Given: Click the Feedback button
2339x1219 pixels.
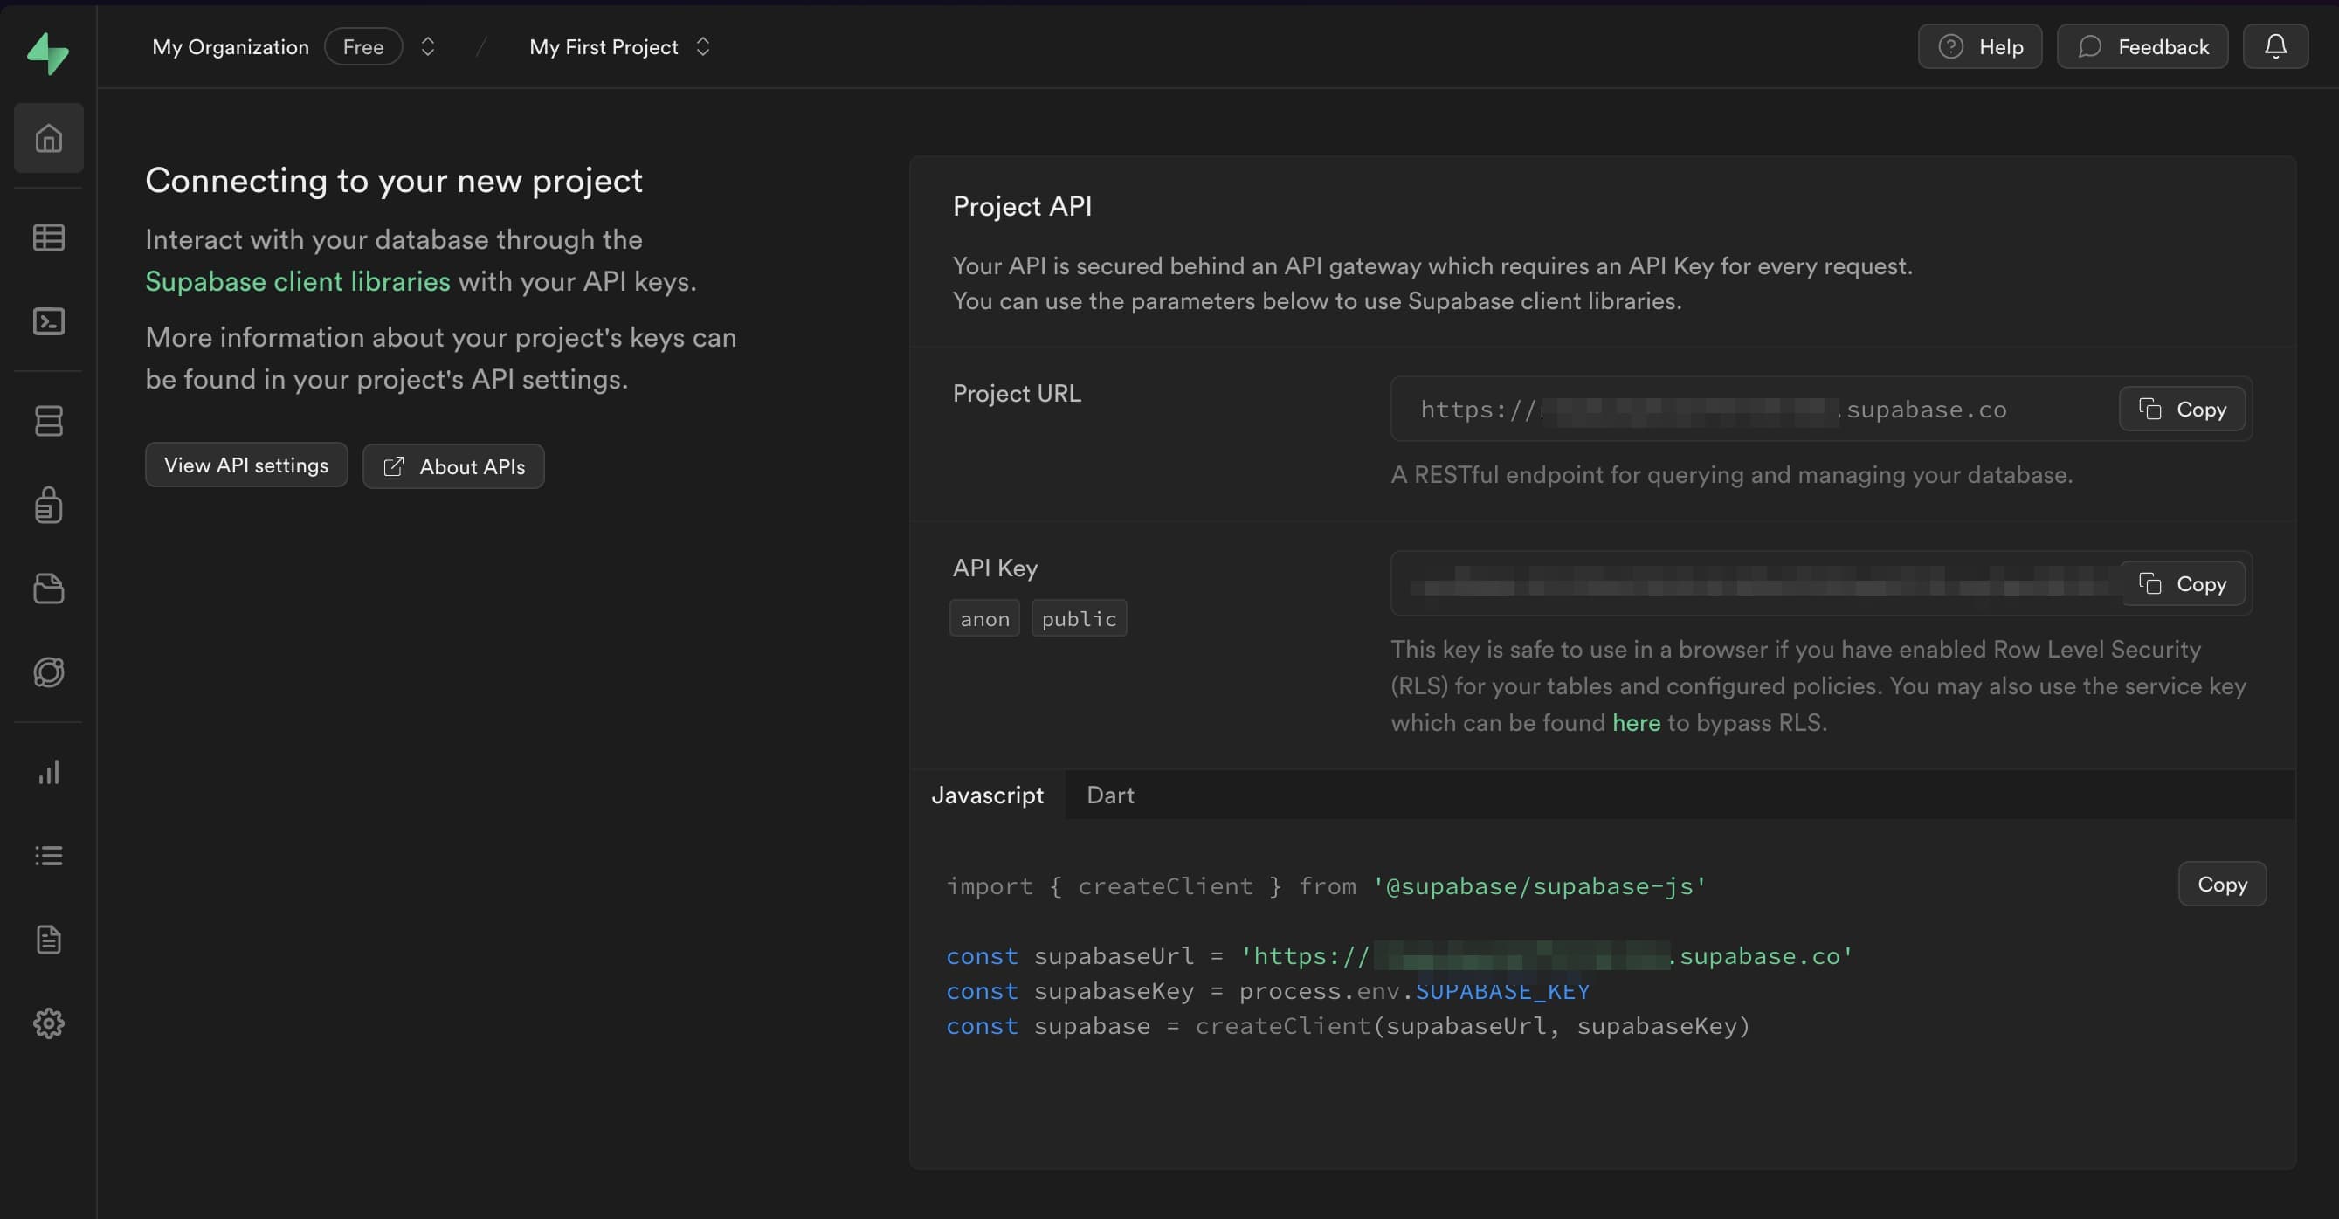Looking at the screenshot, I should tap(2142, 46).
